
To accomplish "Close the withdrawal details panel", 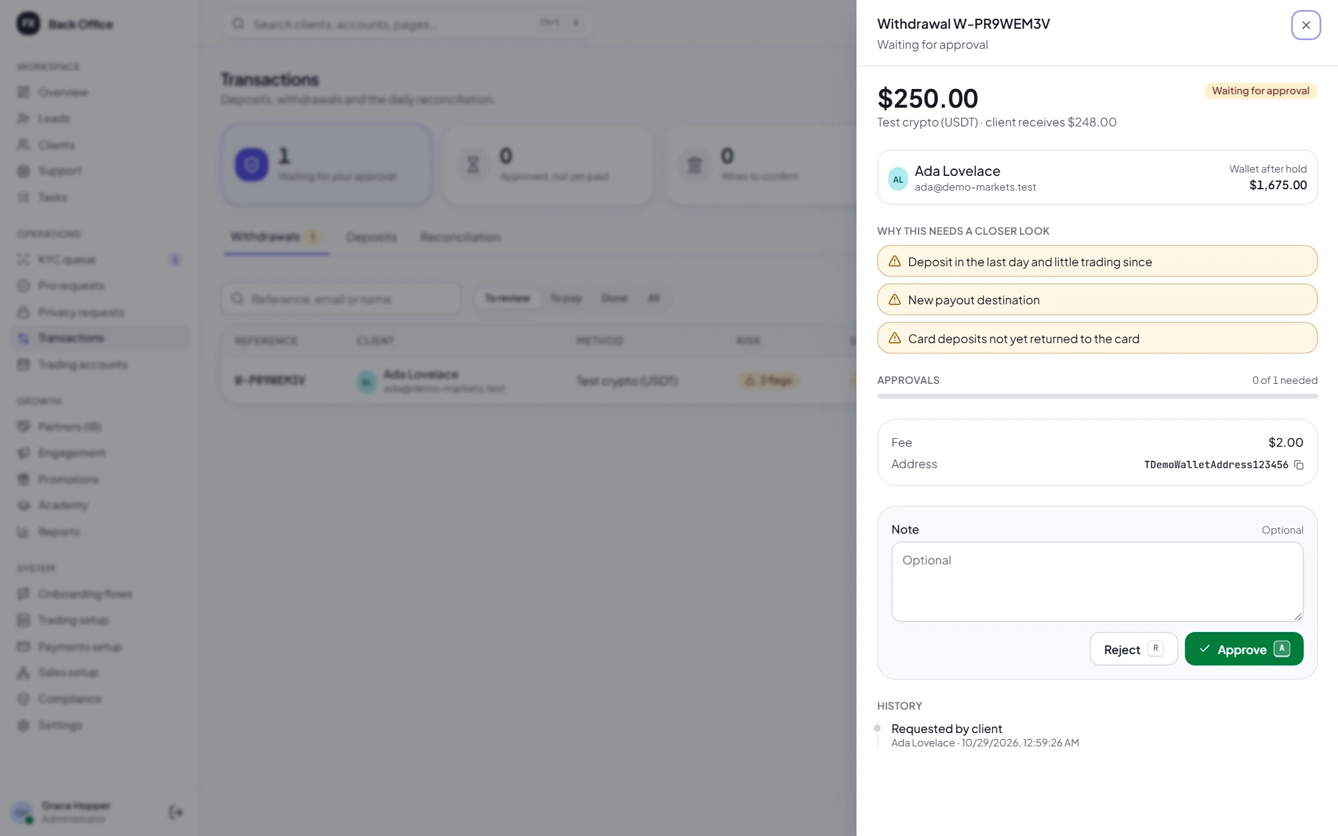I will tap(1305, 25).
